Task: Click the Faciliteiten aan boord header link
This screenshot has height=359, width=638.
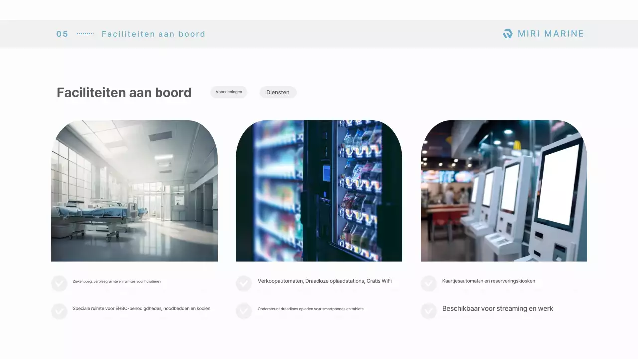Action: pyautogui.click(x=154, y=34)
